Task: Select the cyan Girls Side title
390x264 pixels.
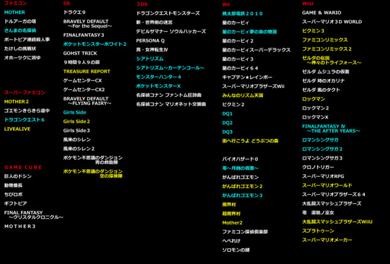Action: [75, 113]
